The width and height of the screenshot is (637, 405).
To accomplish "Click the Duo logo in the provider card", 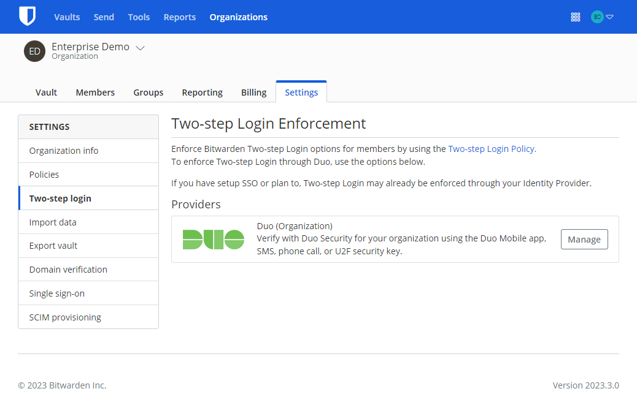I will coord(213,239).
